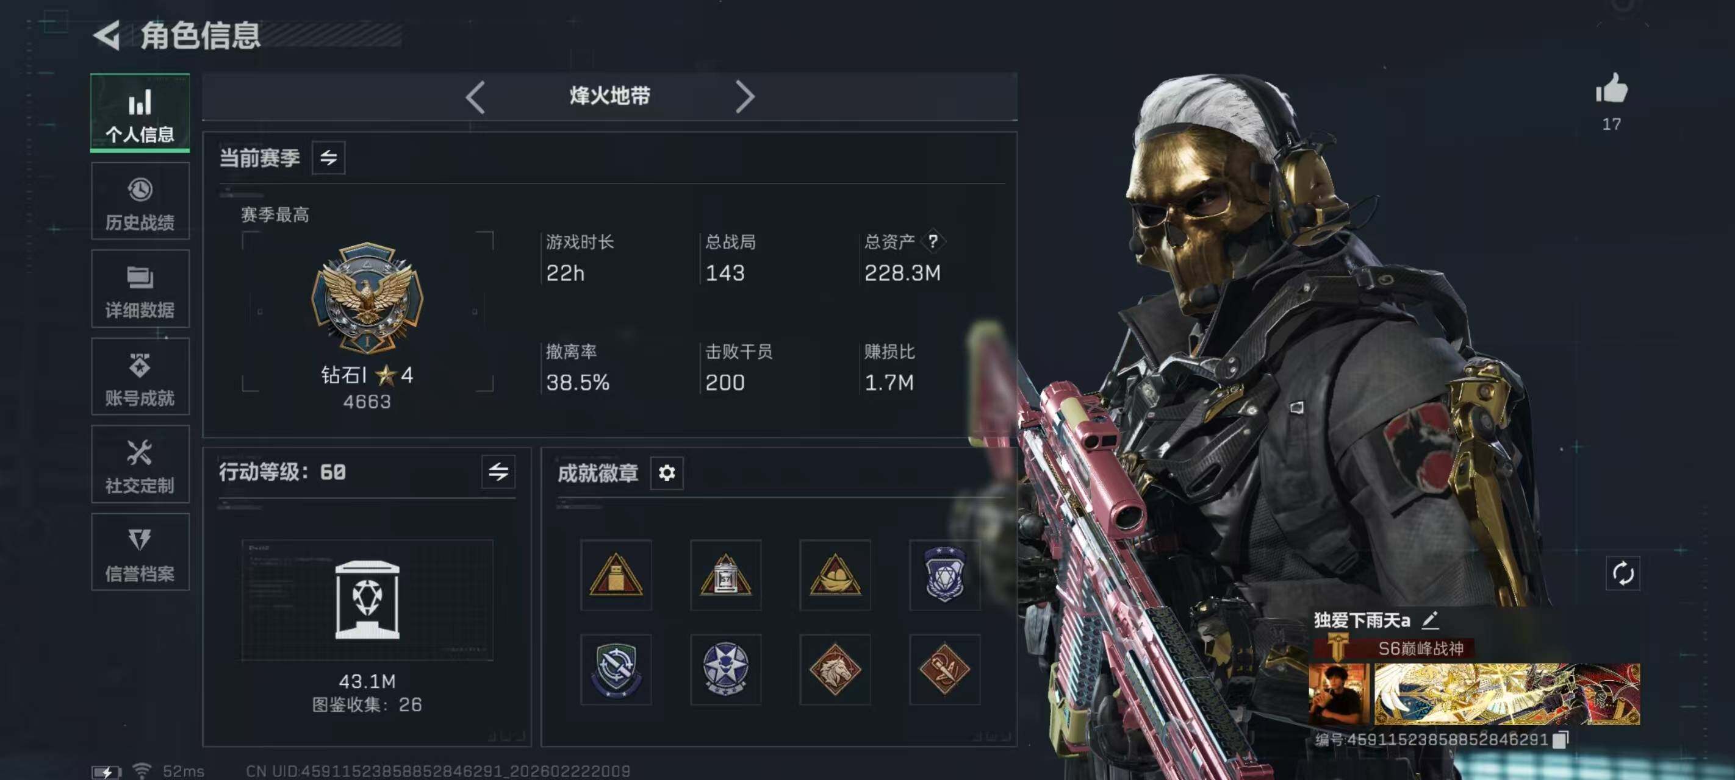Click the edit pencil next to 独爱下雨天a

pos(1431,619)
